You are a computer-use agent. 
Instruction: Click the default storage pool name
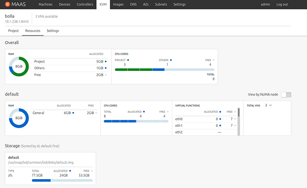(x=14, y=157)
